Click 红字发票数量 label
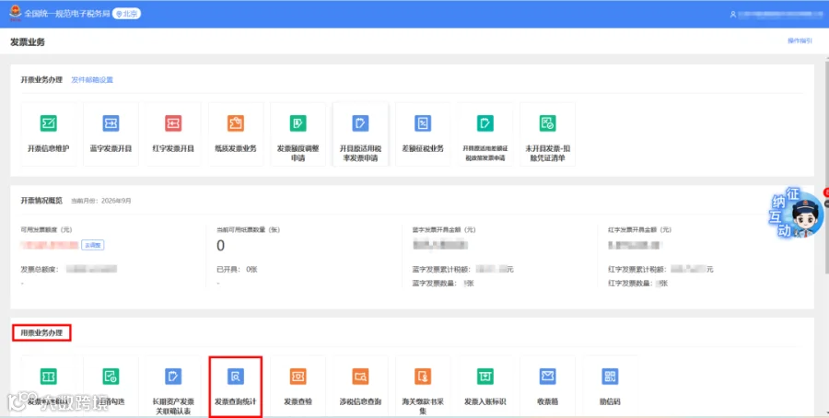829x418 pixels. 630,284
